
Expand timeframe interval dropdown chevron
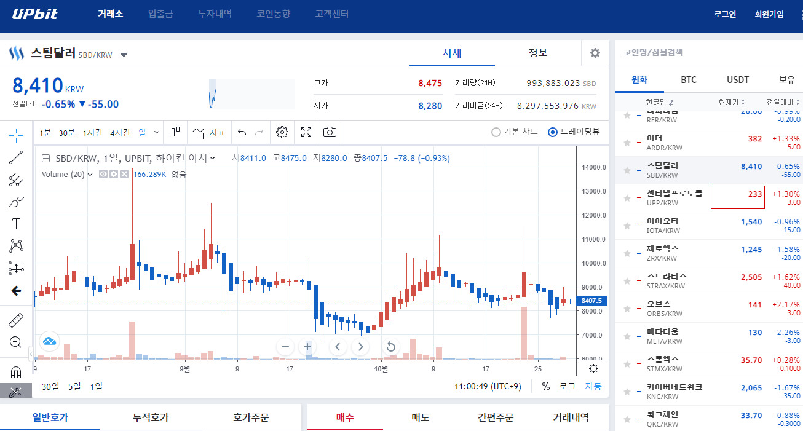(157, 132)
